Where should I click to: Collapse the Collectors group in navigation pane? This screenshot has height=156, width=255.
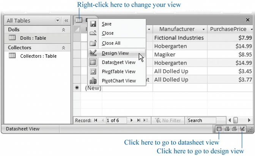63,48
